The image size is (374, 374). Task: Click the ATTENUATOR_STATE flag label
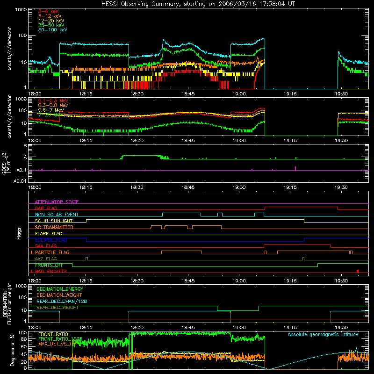coord(57,202)
